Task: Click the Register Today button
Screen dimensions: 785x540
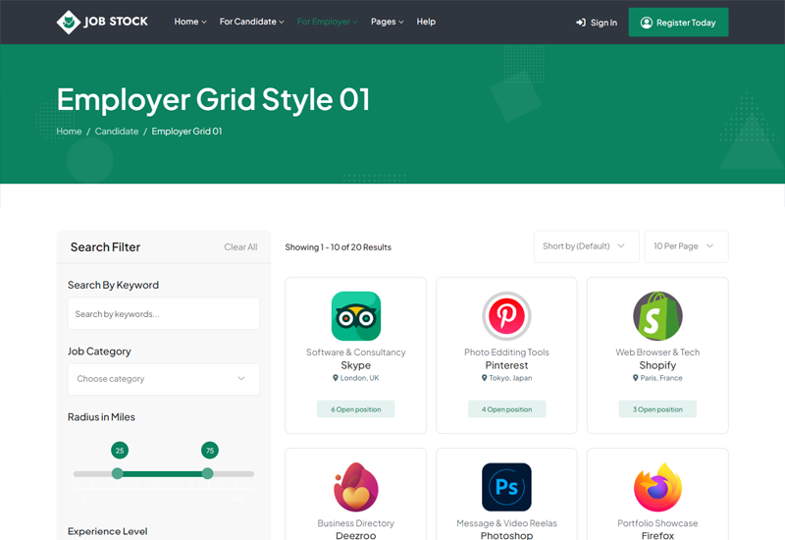Action: tap(678, 22)
